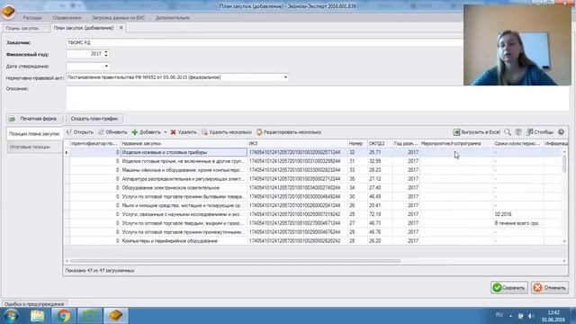Click Удалить несколько in the toolbar

(227, 132)
